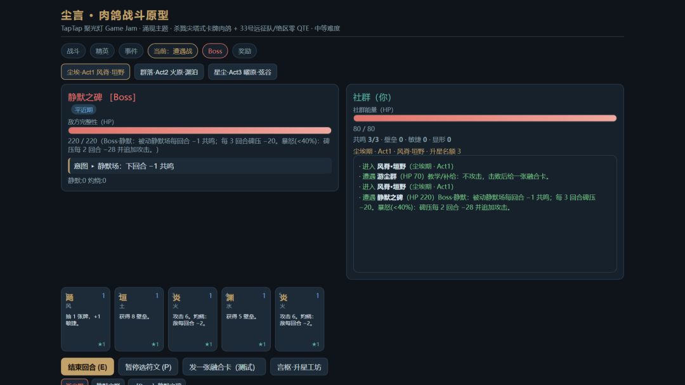Click the enemy 敌方完整性 HP bar
Viewport: 685px width, 385px height.
click(x=200, y=130)
